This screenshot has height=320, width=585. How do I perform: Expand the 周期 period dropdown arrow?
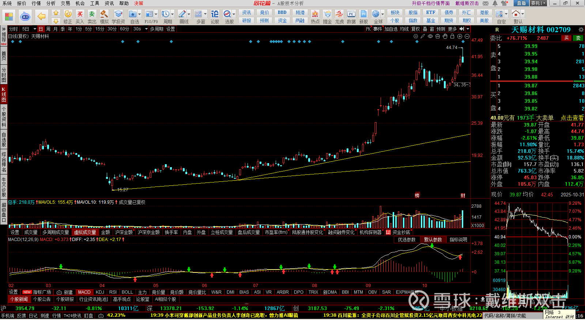point(173,14)
